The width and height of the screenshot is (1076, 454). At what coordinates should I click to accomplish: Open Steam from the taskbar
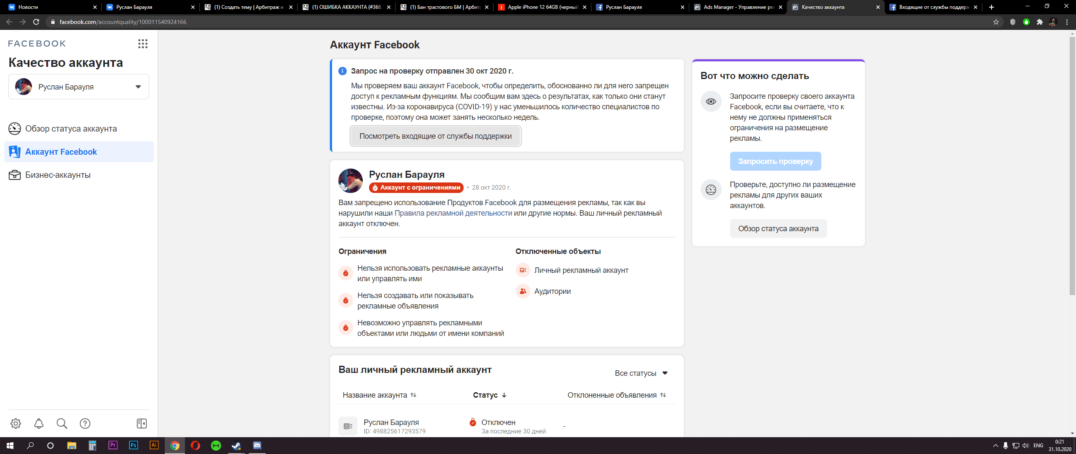click(x=236, y=445)
